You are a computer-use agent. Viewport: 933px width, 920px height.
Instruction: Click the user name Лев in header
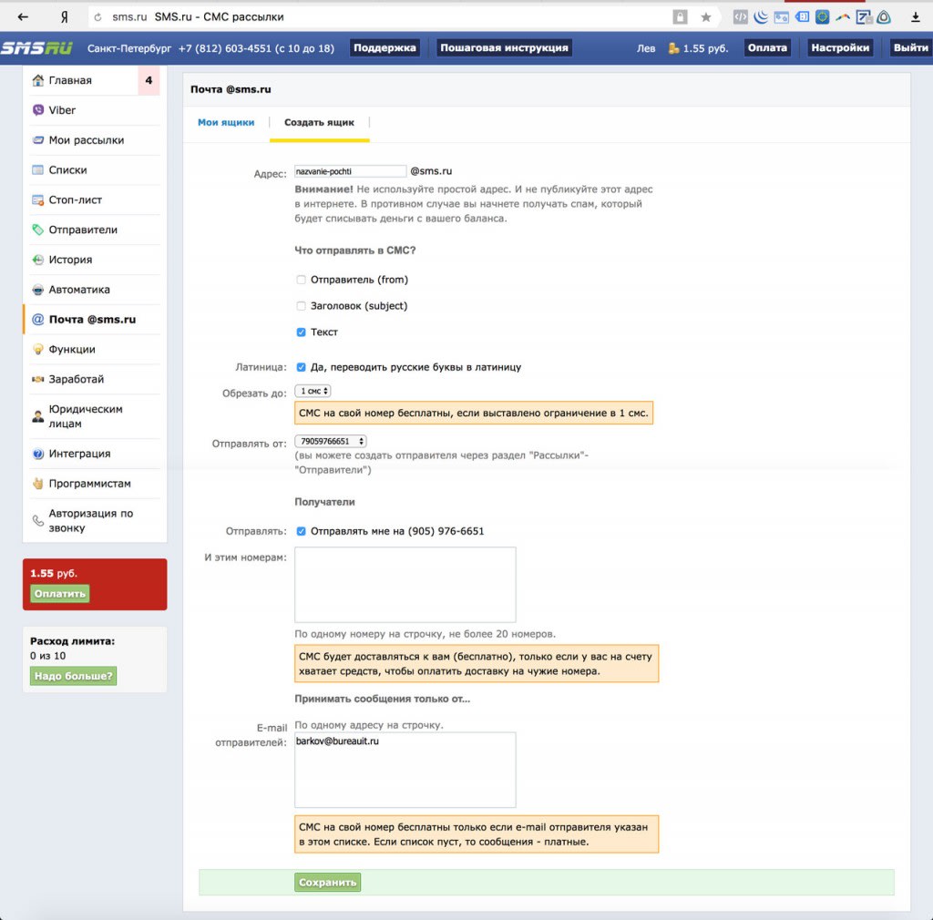pyautogui.click(x=646, y=48)
